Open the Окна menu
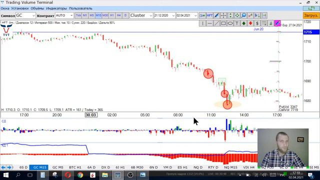The height and width of the screenshot is (180, 320). tap(5, 8)
